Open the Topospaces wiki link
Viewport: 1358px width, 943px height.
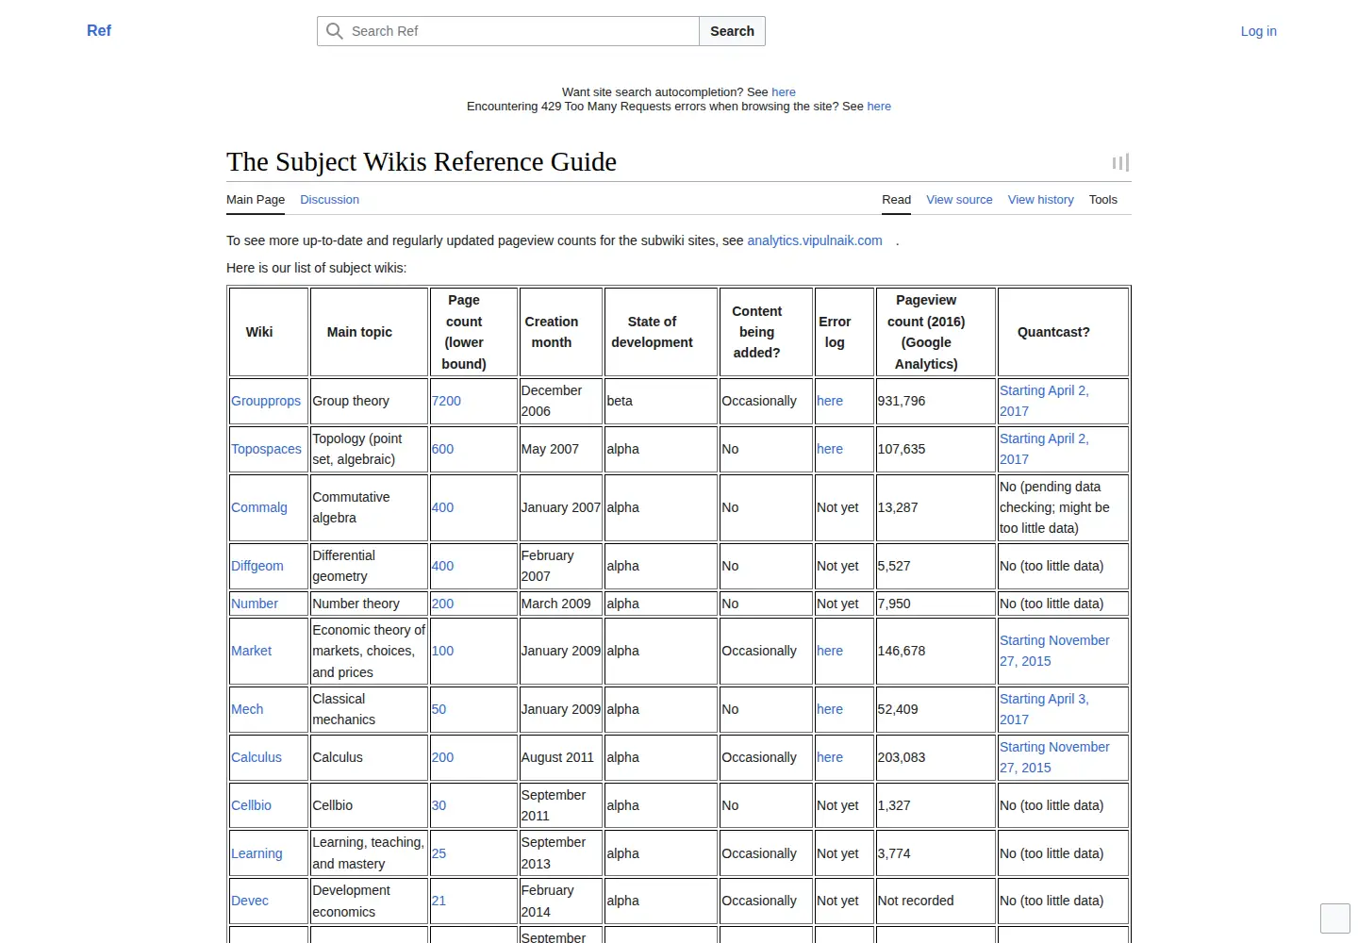[x=267, y=449]
